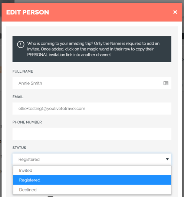Image resolution: width=184 pixels, height=197 pixels.
Task: Click into the Email address field
Action: click(92, 108)
